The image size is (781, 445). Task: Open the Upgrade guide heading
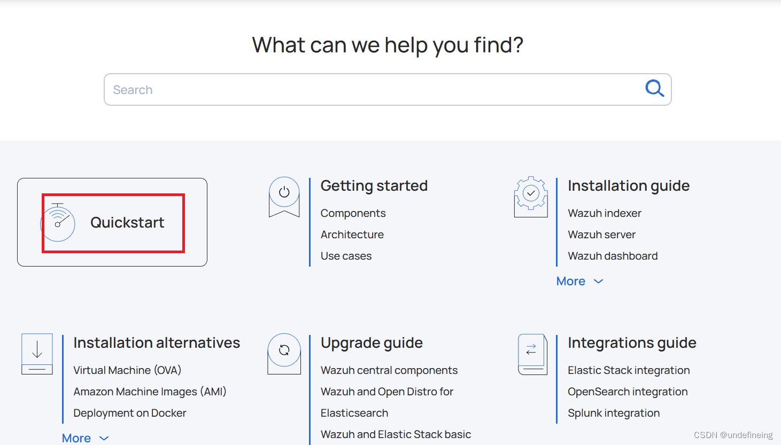(x=372, y=342)
